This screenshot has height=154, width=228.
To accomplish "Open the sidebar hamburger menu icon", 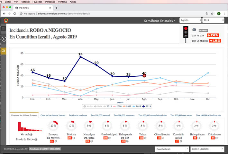I will [4, 29].
